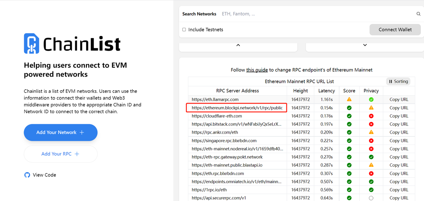
Task: Click the dotted privacy icon for api.securerpc.com
Action: point(371,198)
